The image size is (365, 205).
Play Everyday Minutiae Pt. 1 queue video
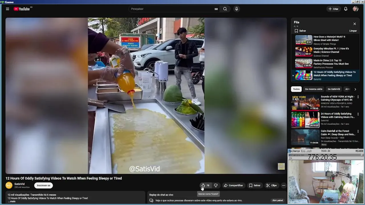click(x=325, y=52)
